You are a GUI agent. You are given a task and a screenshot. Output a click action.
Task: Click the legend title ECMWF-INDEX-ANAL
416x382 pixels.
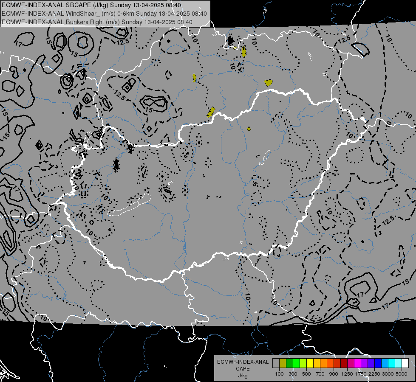[243, 362]
